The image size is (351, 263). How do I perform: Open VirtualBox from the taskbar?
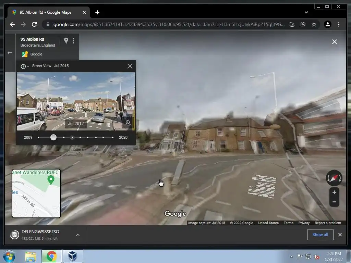73,256
